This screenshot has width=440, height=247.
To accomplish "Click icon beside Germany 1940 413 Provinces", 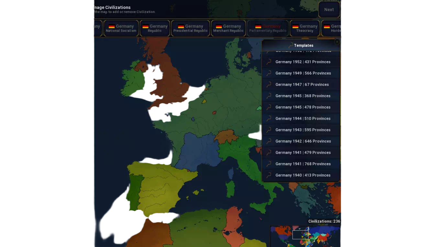I will coord(269,175).
